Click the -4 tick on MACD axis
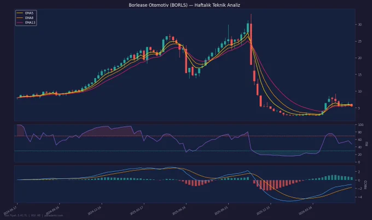 pos(359,197)
